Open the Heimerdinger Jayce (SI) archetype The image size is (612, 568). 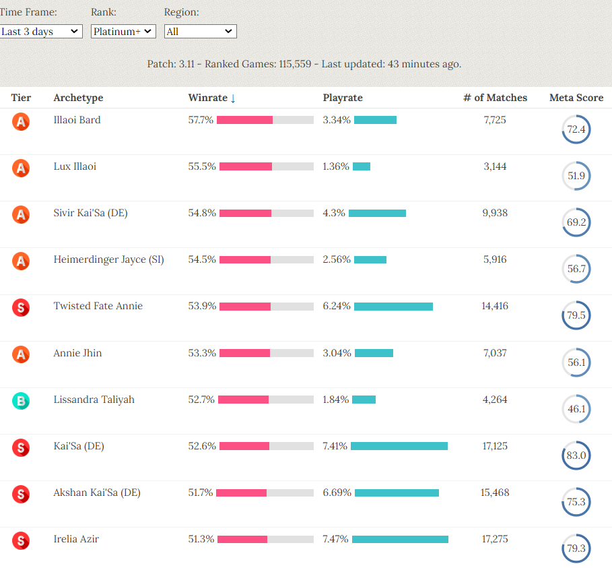[108, 259]
